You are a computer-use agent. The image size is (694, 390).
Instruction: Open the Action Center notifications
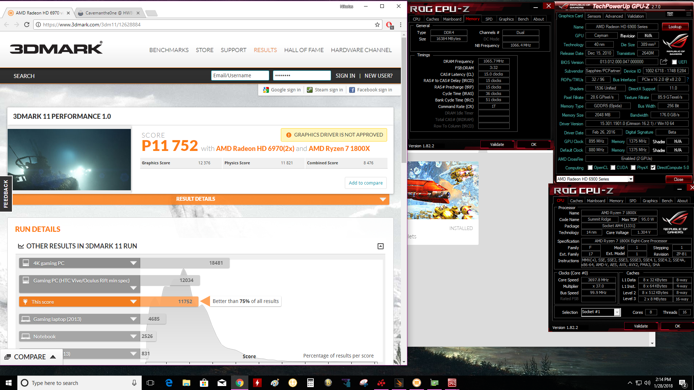(x=683, y=383)
